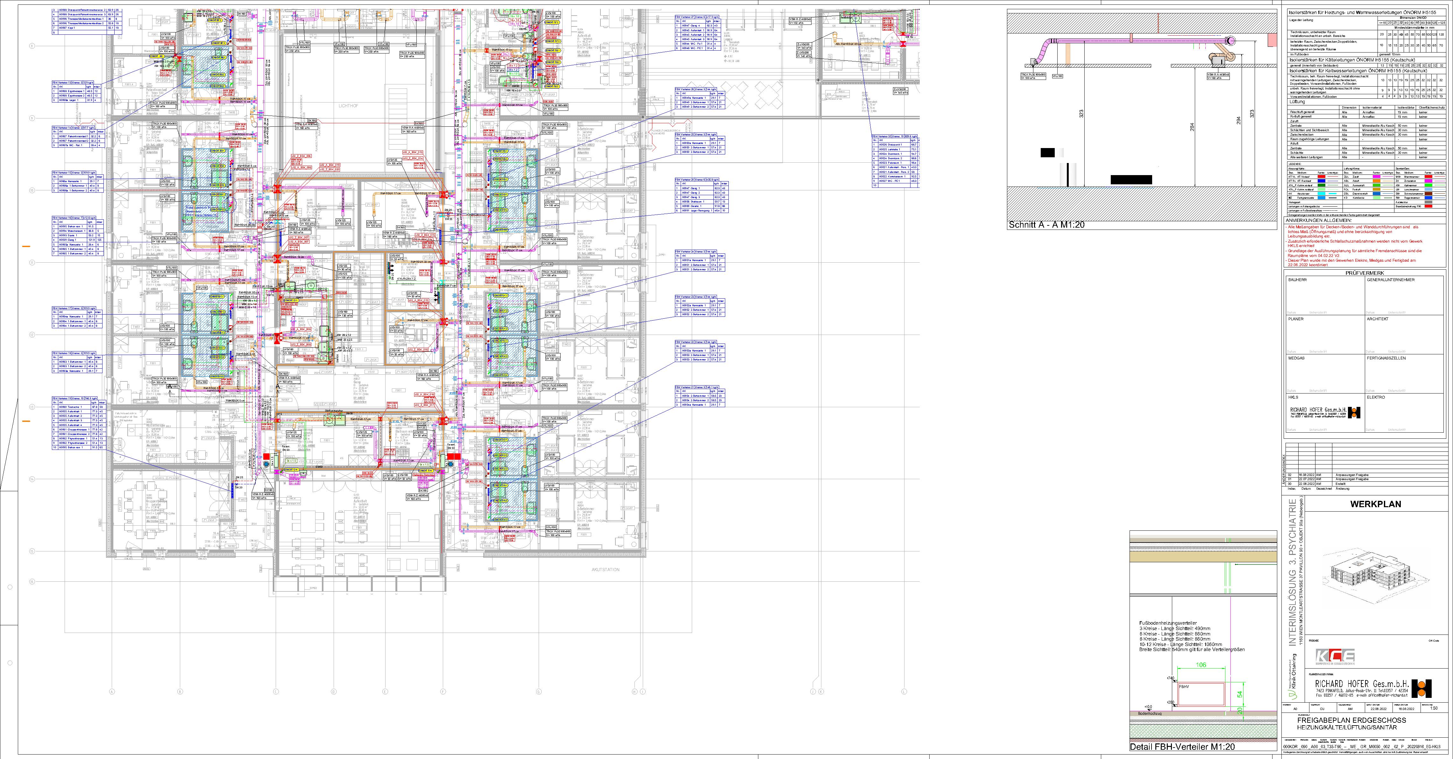Click the red HT-Vorlauf legend color swatch
The image size is (1453, 759).
1322,176
